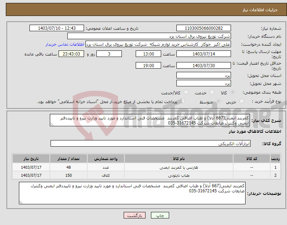The width and height of the screenshot is (287, 225).
Task: Click need date of row 1
Action: point(31,167)
